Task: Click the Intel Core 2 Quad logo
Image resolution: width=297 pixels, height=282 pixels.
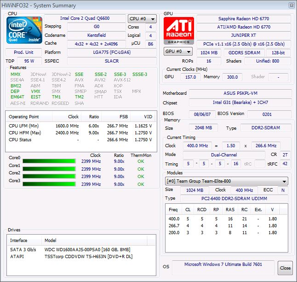Action: 24,30
